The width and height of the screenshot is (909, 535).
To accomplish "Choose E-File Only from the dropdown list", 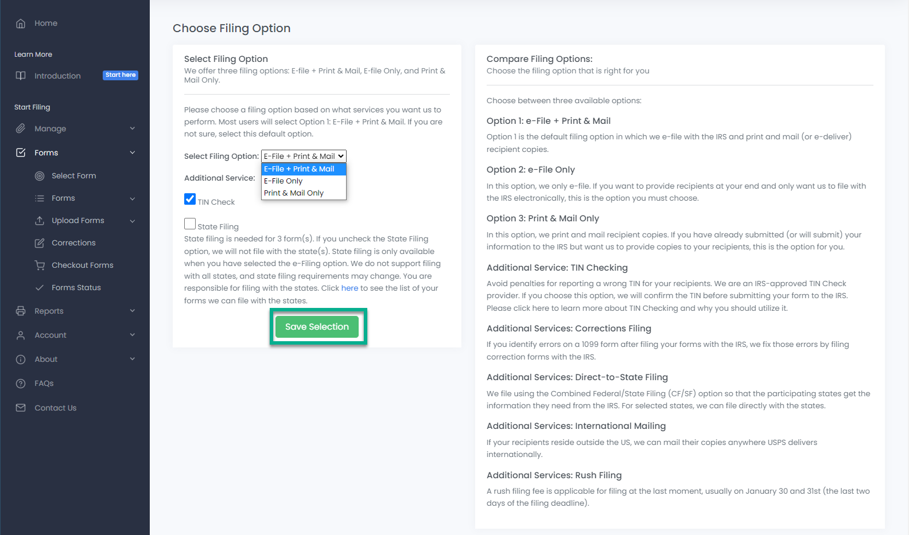I will pyautogui.click(x=283, y=181).
